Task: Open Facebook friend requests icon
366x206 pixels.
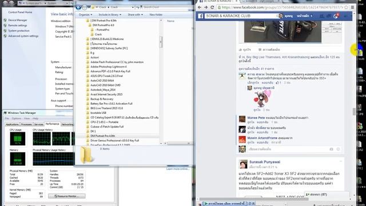Action: tap(321, 16)
